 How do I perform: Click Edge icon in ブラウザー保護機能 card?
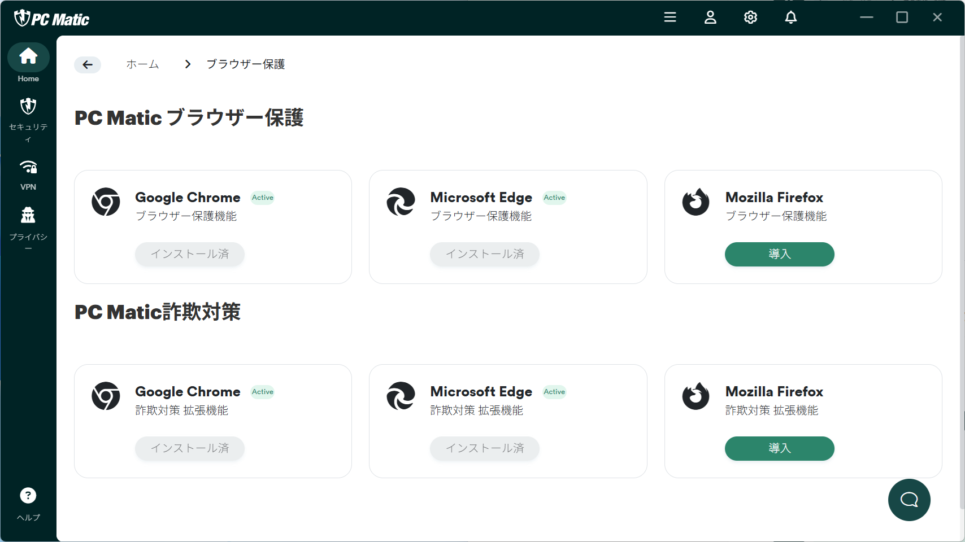pyautogui.click(x=401, y=202)
